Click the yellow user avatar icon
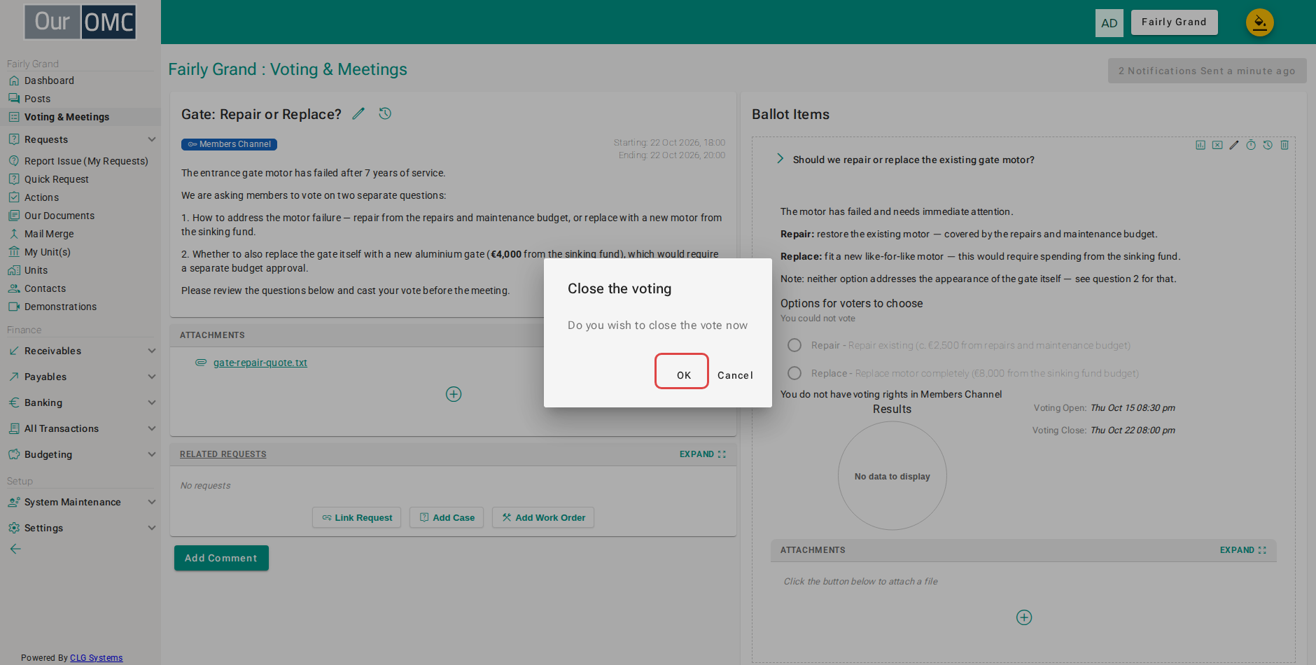This screenshot has width=1316, height=665. pyautogui.click(x=1259, y=22)
